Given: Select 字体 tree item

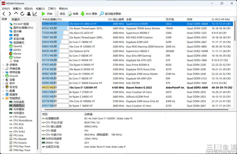Looking at the screenshot, I should coord(14,61).
